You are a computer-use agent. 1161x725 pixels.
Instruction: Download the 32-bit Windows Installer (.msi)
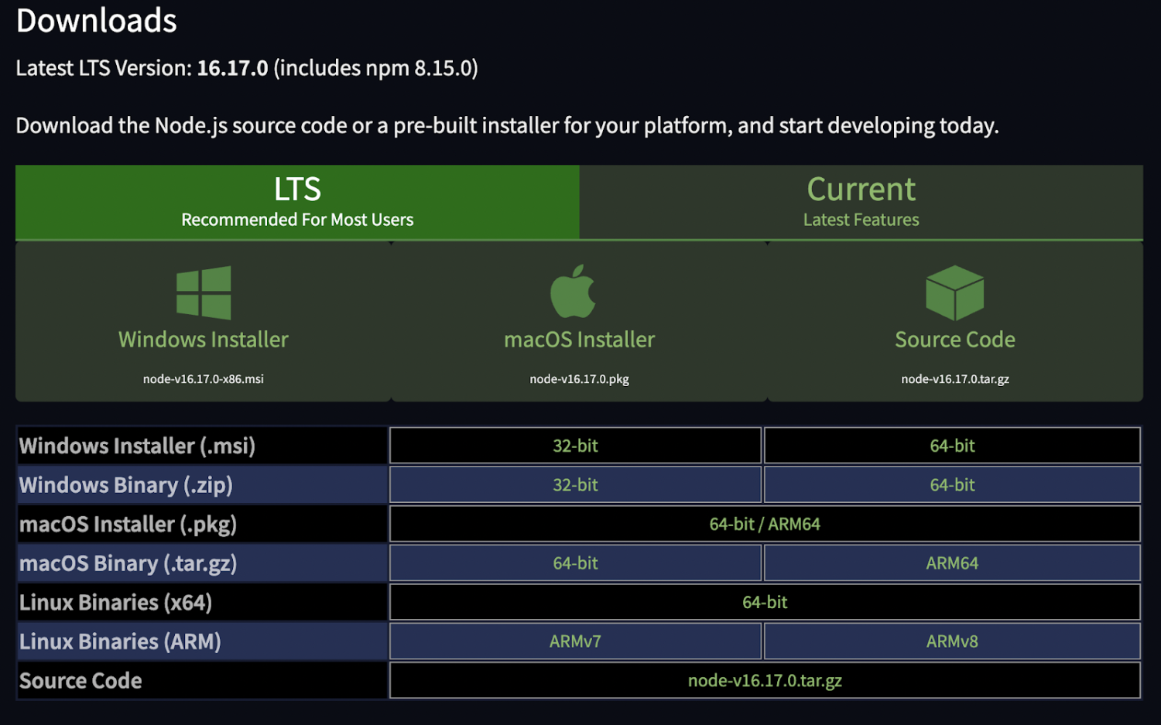click(x=575, y=446)
